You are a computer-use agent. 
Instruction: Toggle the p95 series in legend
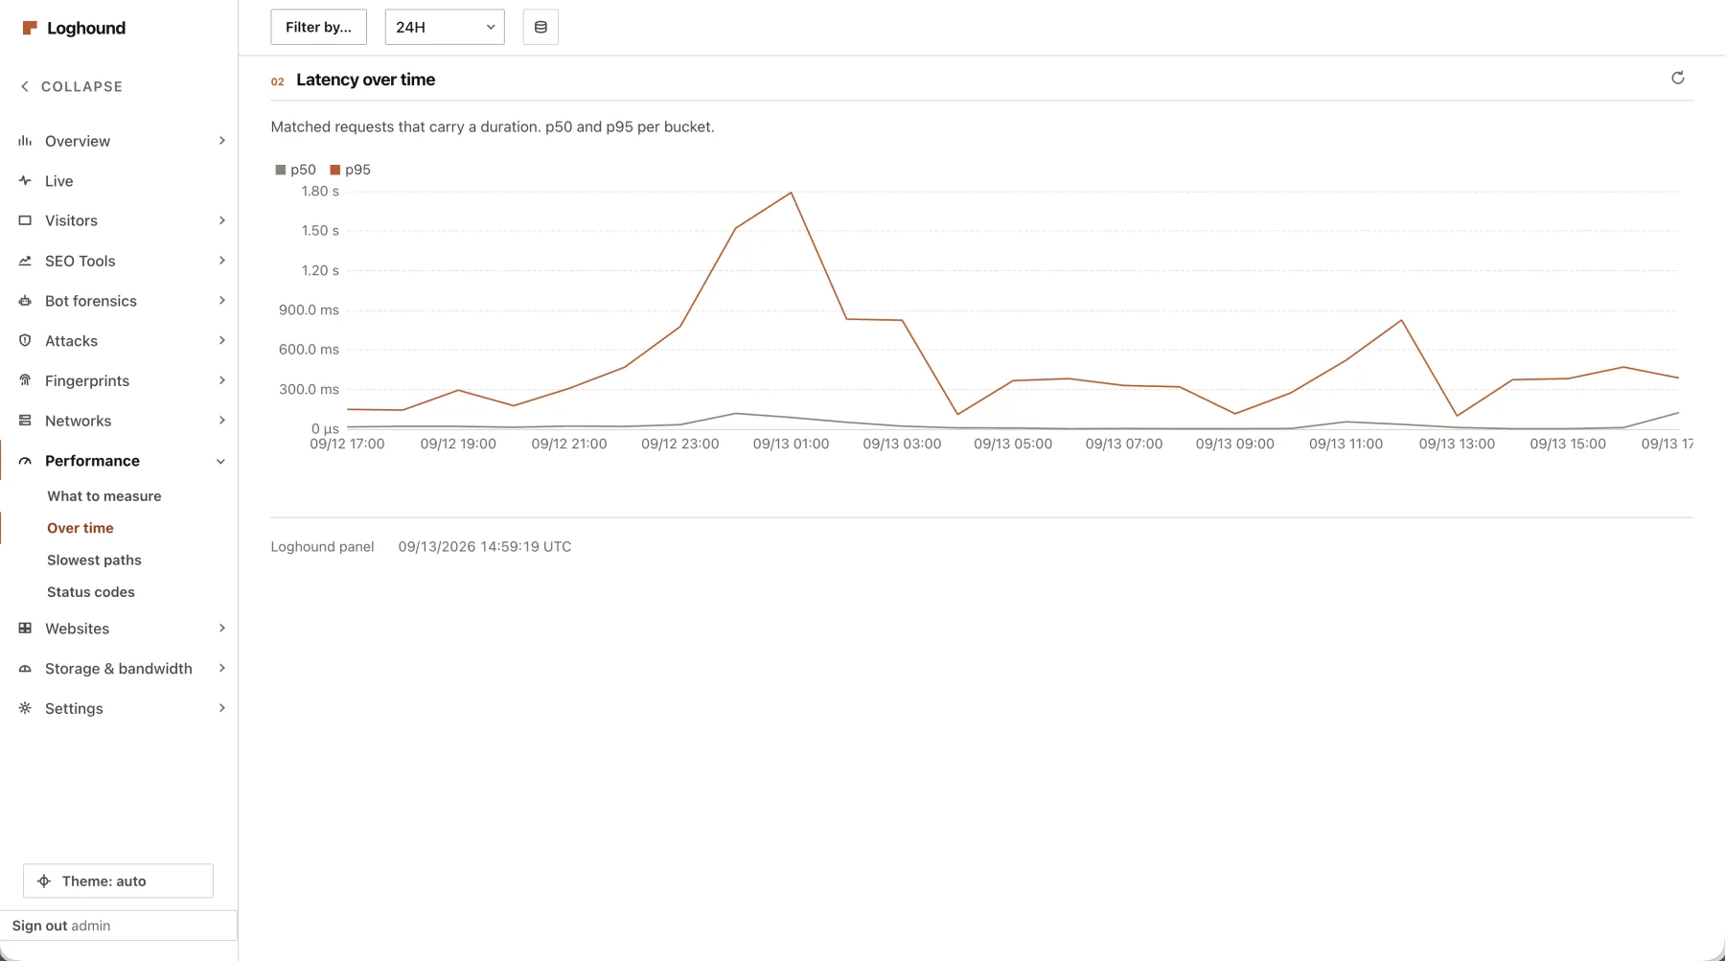click(x=350, y=170)
